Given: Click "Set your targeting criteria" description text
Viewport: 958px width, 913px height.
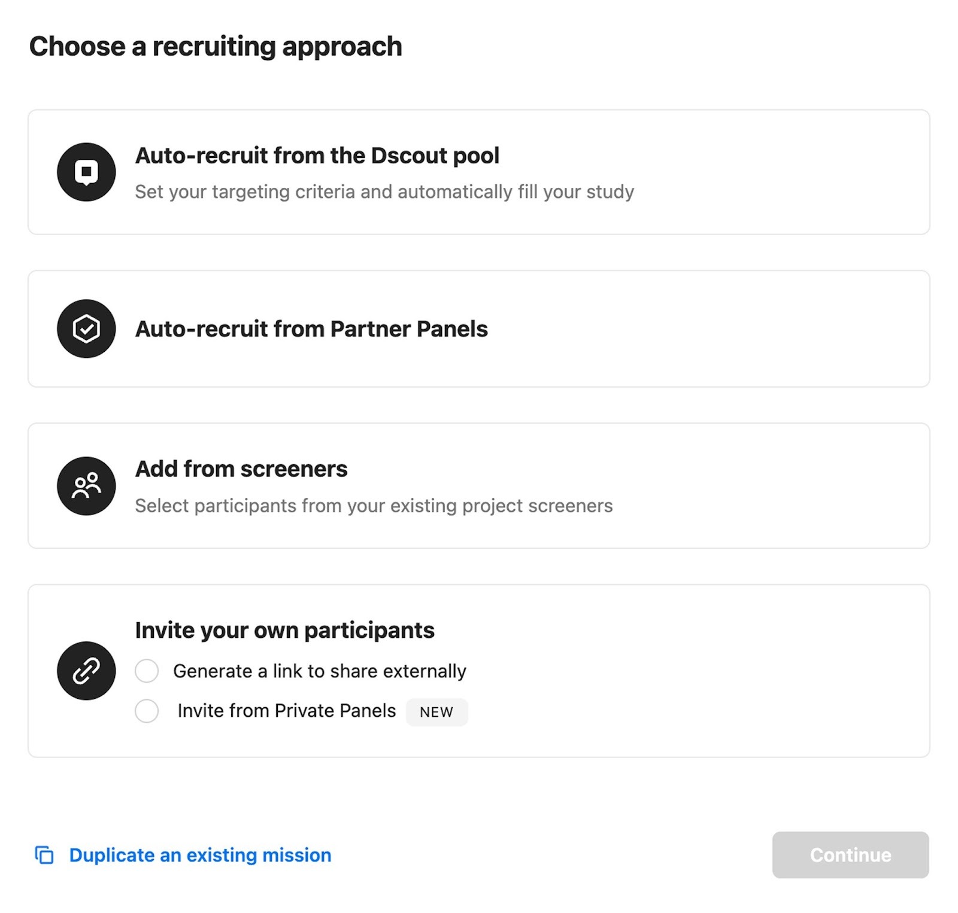Looking at the screenshot, I should [384, 192].
